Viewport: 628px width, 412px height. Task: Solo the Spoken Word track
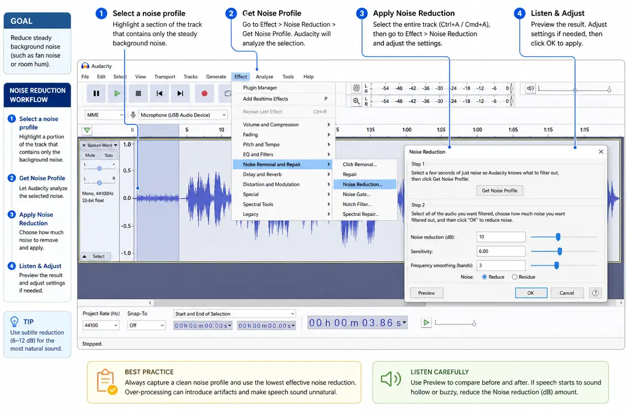click(x=109, y=155)
